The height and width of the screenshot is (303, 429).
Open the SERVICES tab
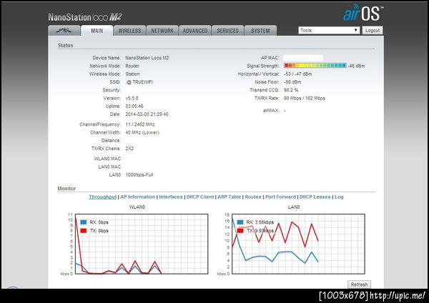[x=227, y=31]
